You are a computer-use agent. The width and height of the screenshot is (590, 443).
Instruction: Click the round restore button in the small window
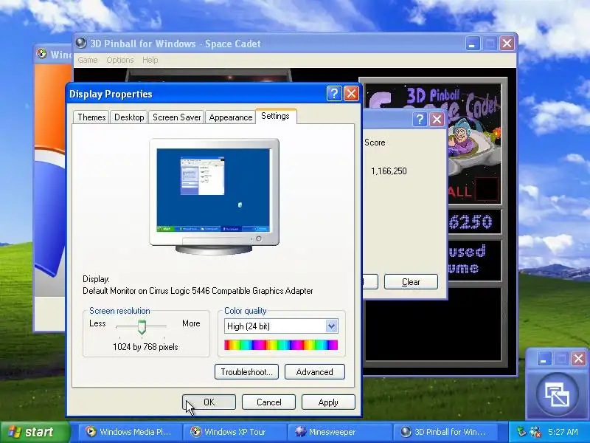pyautogui.click(x=558, y=394)
